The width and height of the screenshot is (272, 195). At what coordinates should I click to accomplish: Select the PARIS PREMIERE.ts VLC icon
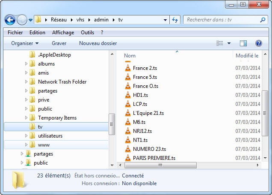pos(128,158)
